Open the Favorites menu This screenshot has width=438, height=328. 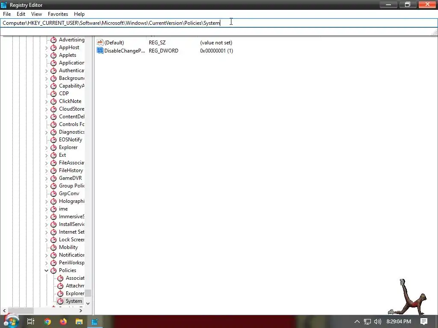click(58, 14)
